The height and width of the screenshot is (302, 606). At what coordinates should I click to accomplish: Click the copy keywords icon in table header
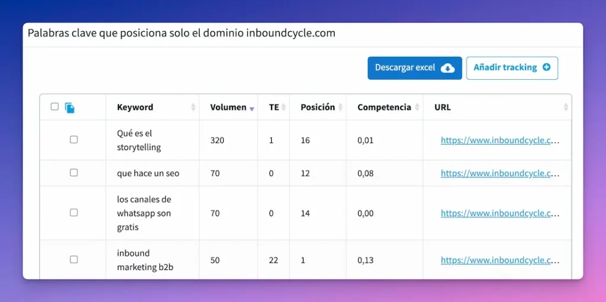70,108
